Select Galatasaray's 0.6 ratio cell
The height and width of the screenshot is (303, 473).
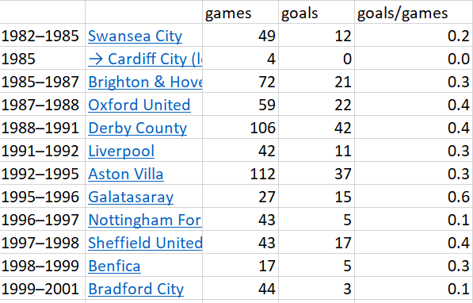(414, 196)
